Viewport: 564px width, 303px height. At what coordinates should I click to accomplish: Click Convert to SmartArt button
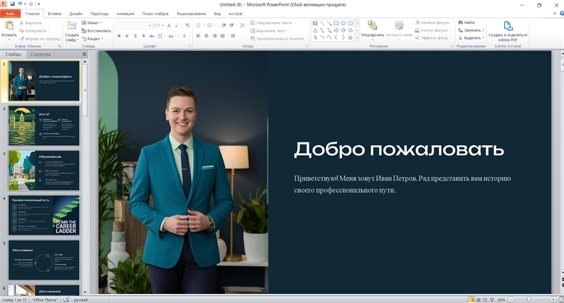coord(279,39)
